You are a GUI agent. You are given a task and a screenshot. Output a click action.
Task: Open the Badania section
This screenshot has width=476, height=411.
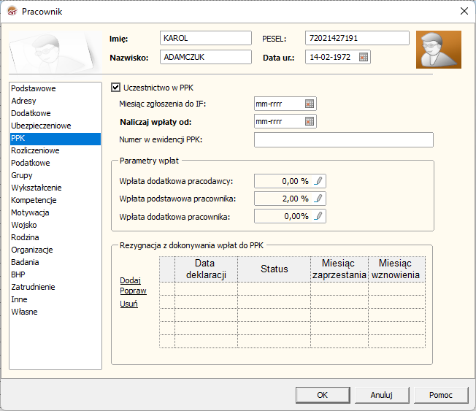point(55,262)
